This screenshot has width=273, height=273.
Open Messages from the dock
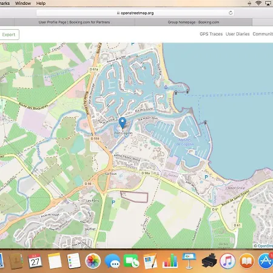tap(112, 261)
